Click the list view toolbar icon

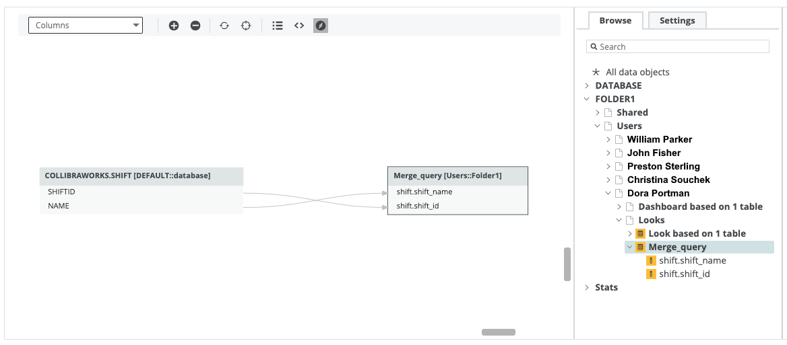(x=278, y=26)
